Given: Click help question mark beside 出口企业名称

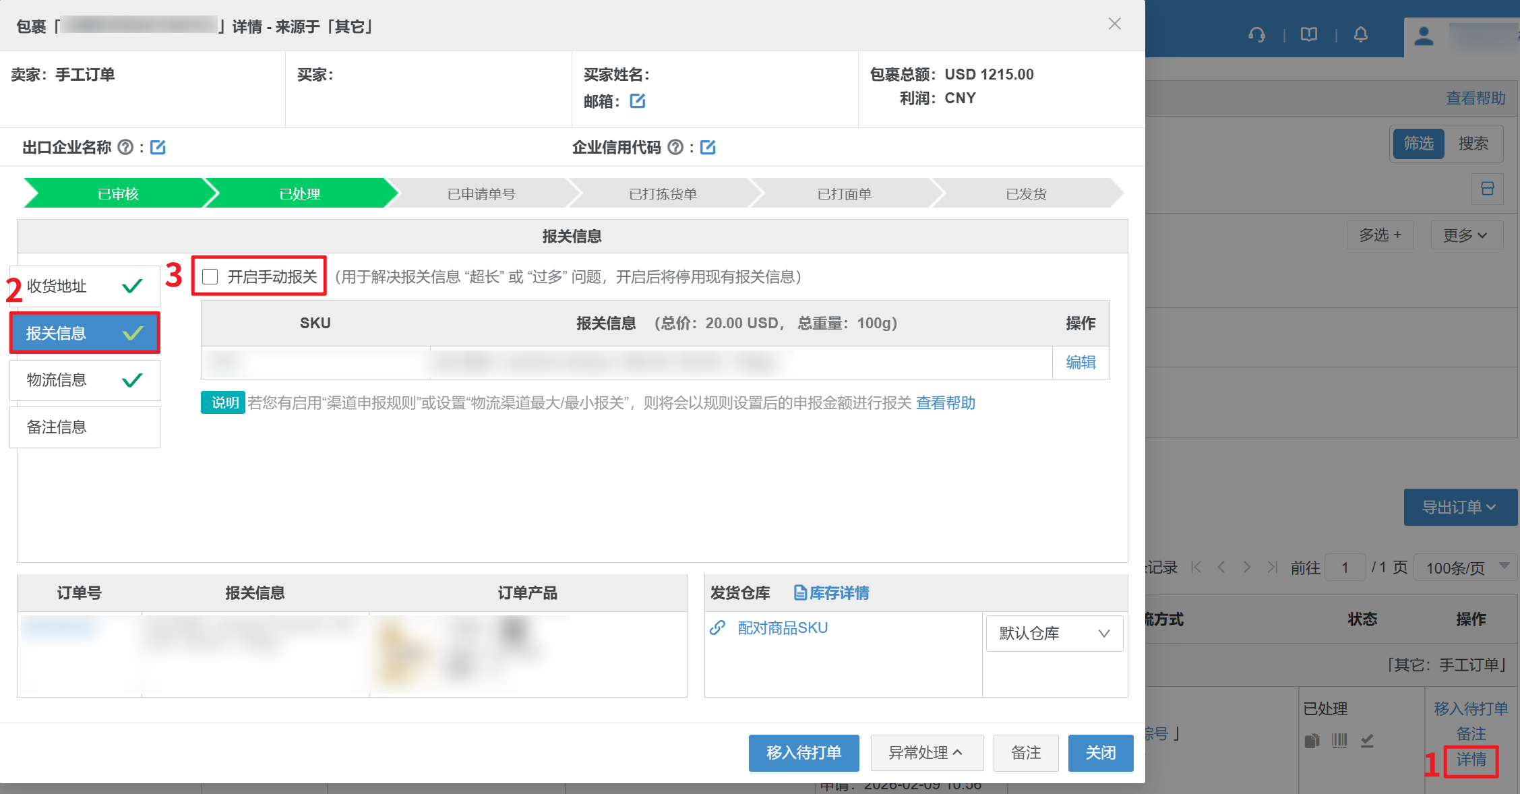Looking at the screenshot, I should (x=125, y=147).
